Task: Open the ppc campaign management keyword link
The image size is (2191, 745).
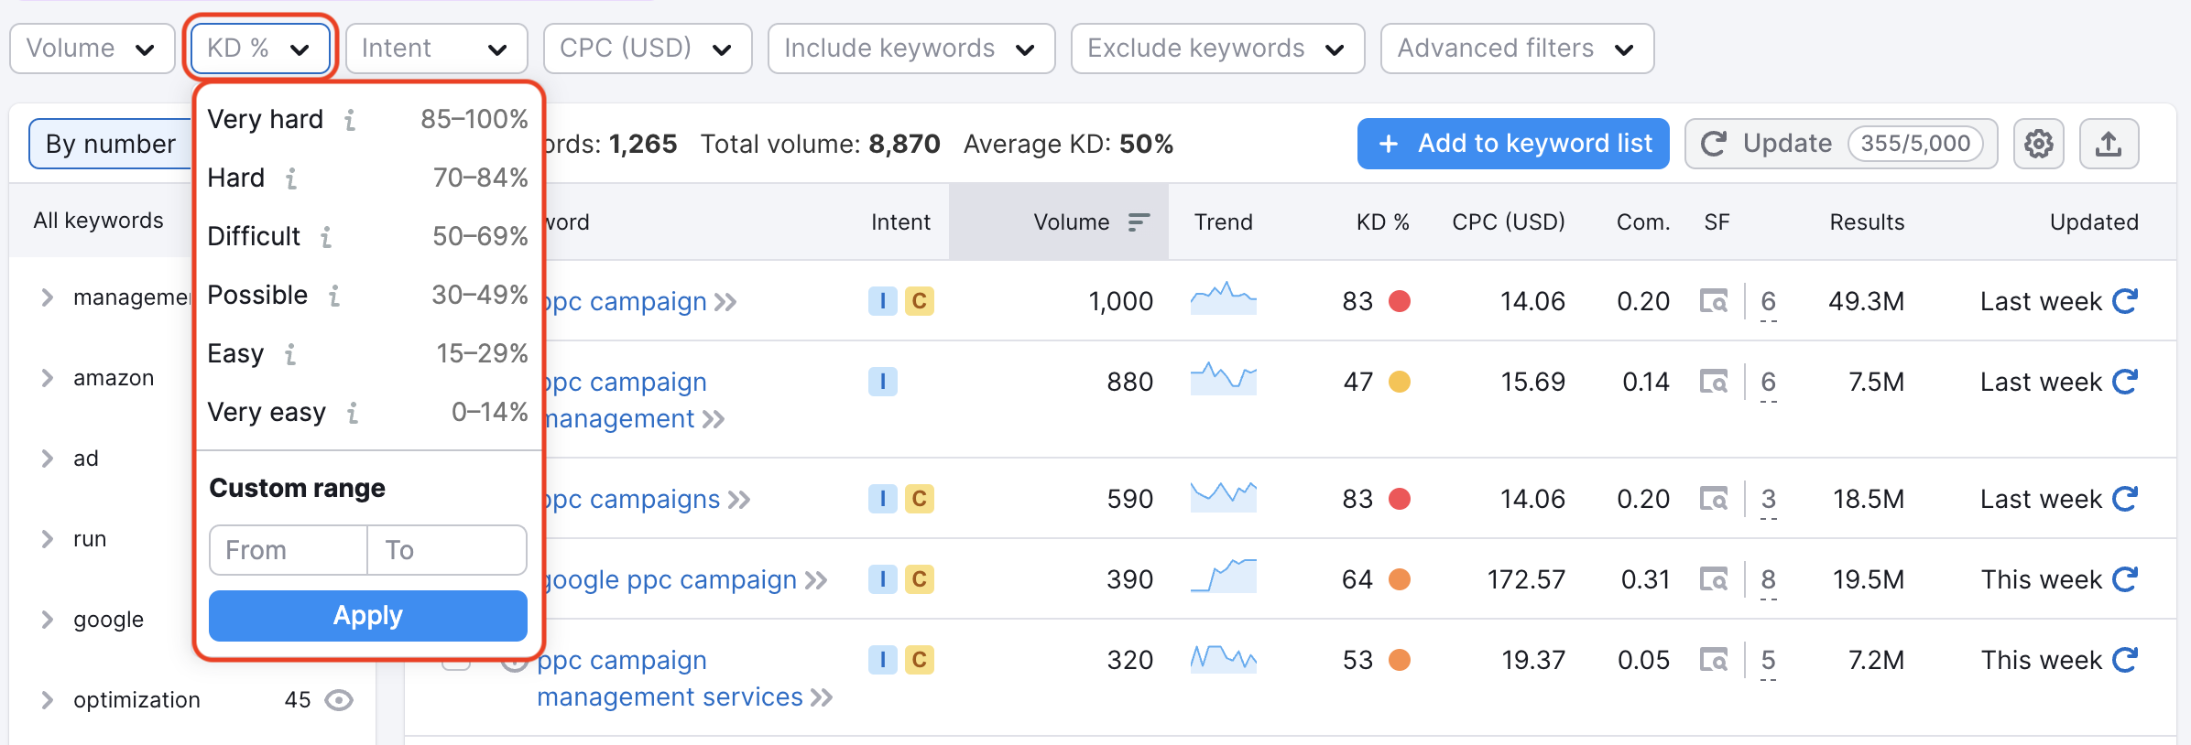Action: pos(625,400)
